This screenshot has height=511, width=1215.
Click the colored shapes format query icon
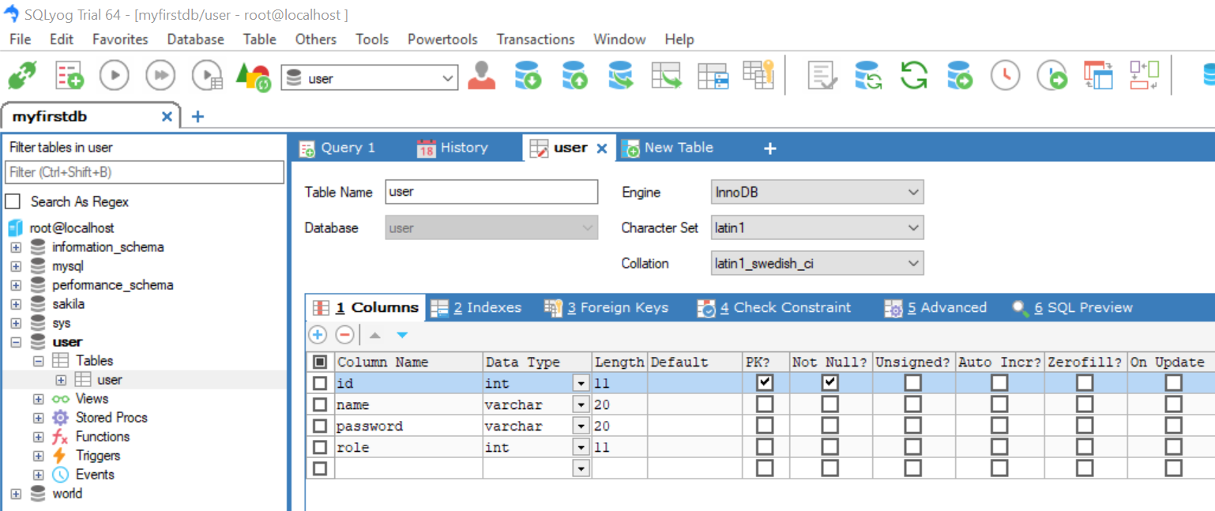pyautogui.click(x=254, y=77)
